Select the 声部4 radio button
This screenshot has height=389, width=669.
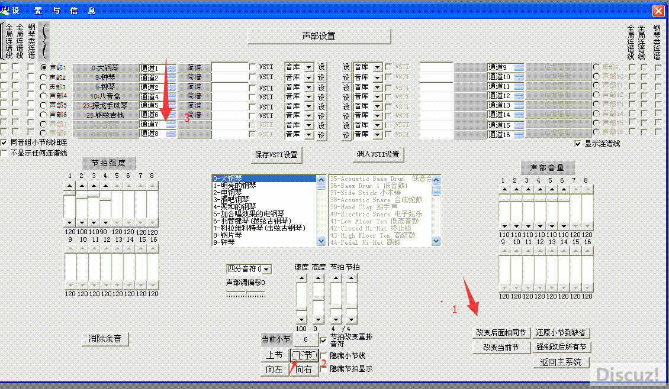point(44,96)
